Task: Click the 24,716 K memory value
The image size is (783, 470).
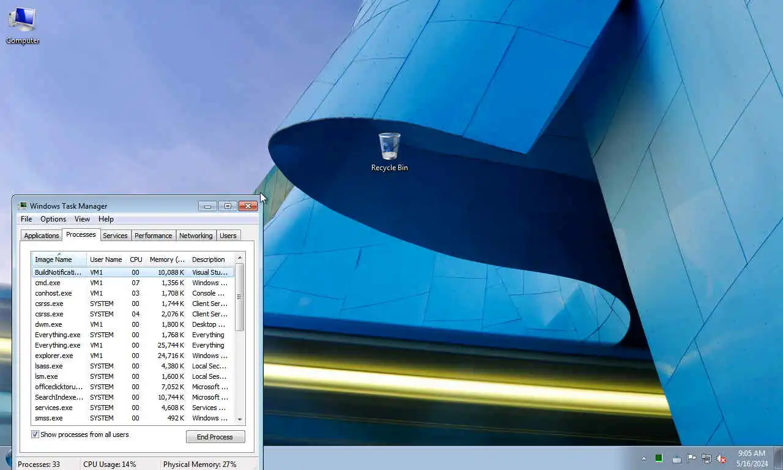Action: point(171,356)
